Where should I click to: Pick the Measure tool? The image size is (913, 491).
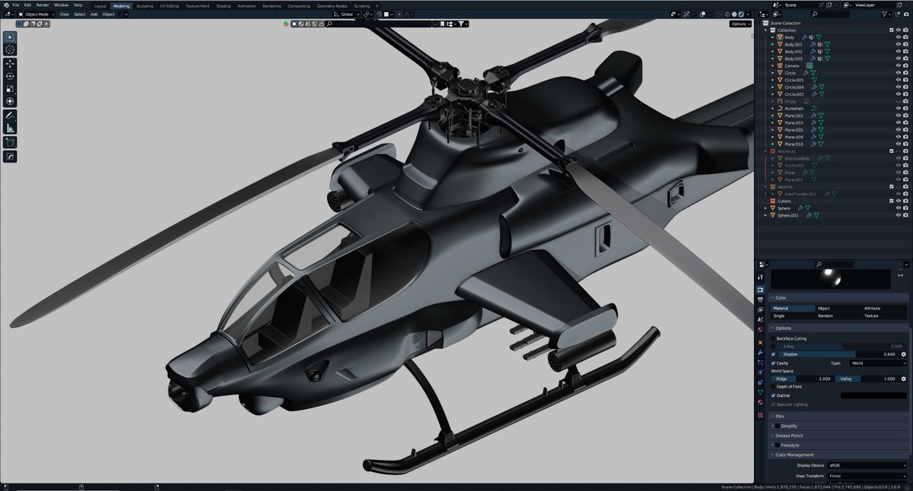(x=11, y=128)
